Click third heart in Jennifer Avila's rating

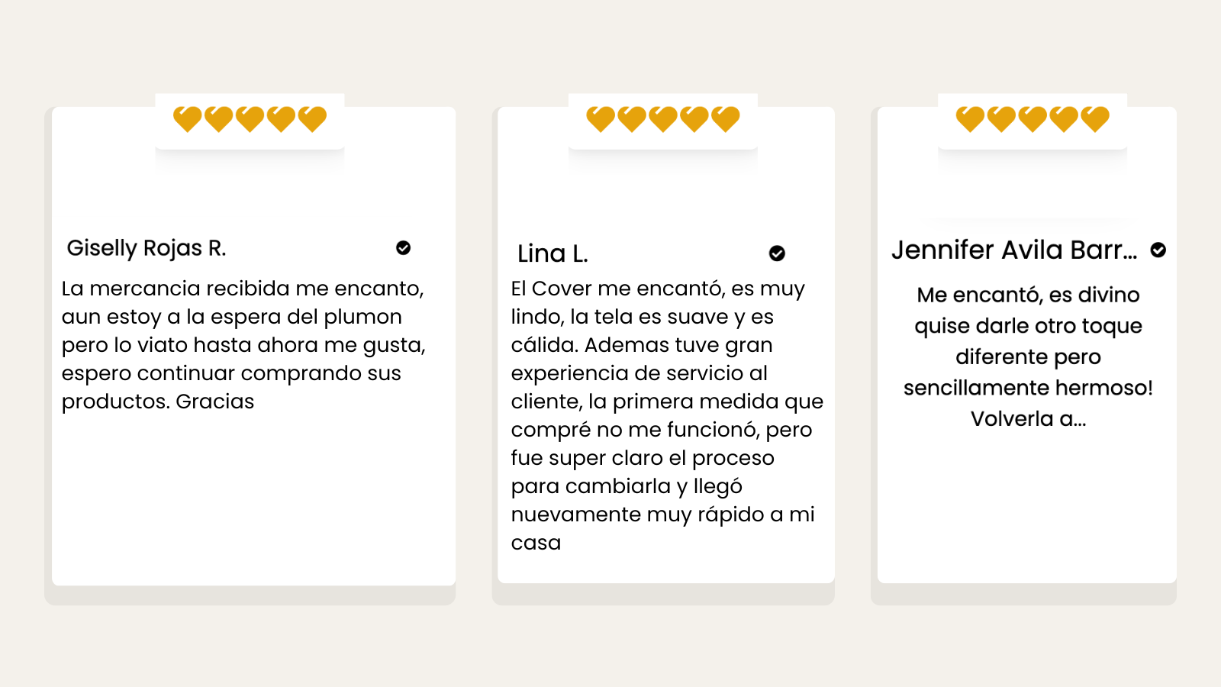point(1033,119)
